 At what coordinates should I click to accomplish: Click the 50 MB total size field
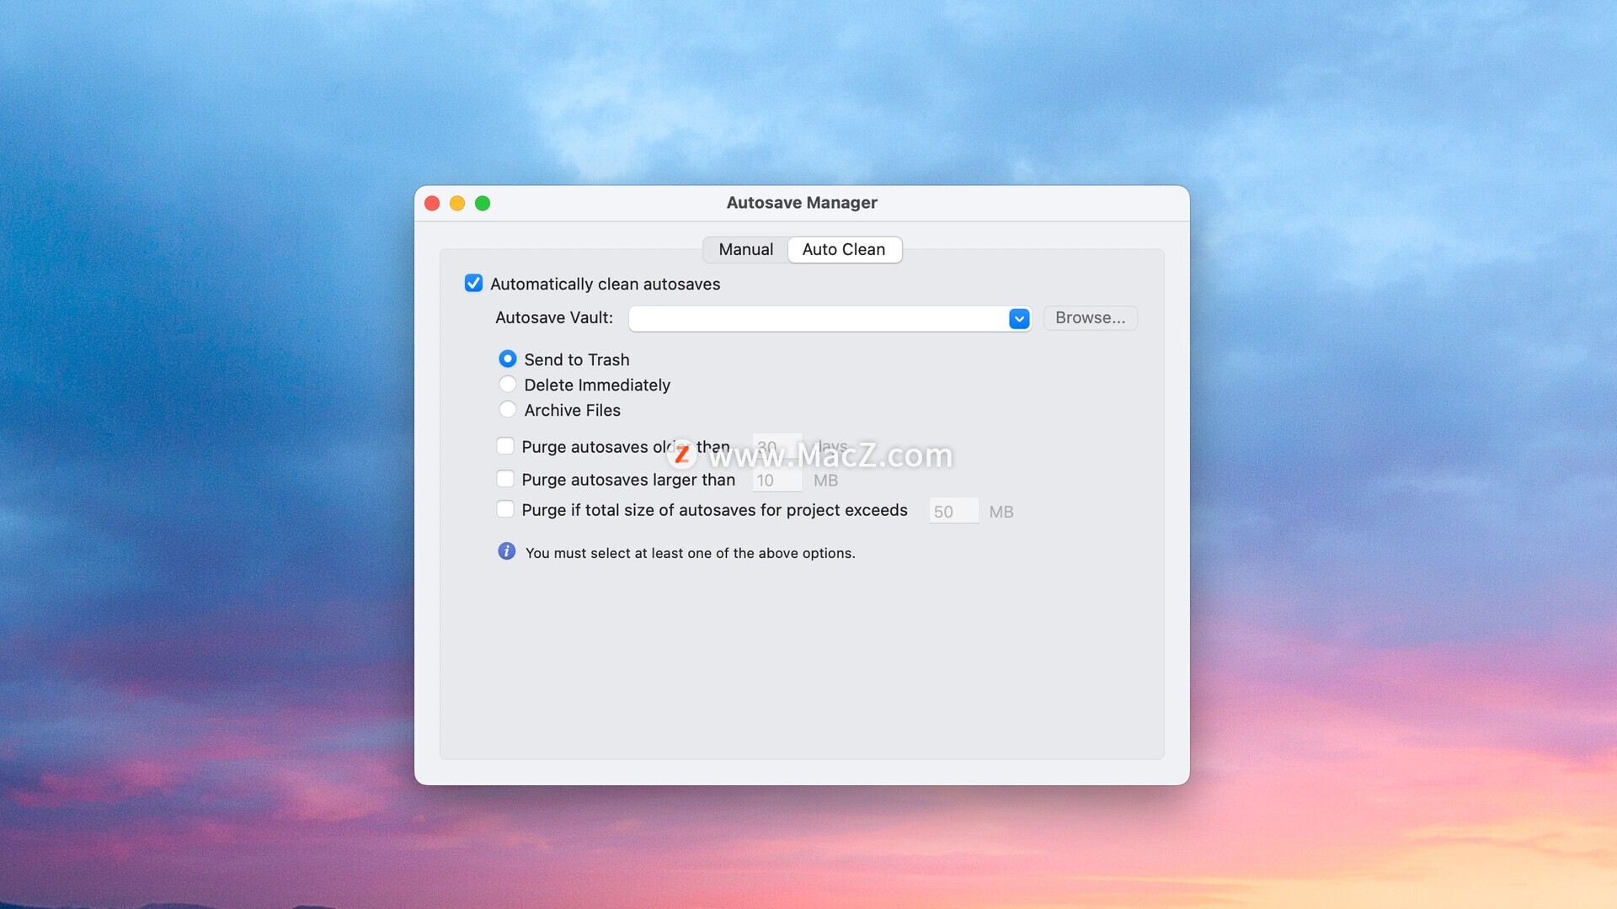[953, 512]
